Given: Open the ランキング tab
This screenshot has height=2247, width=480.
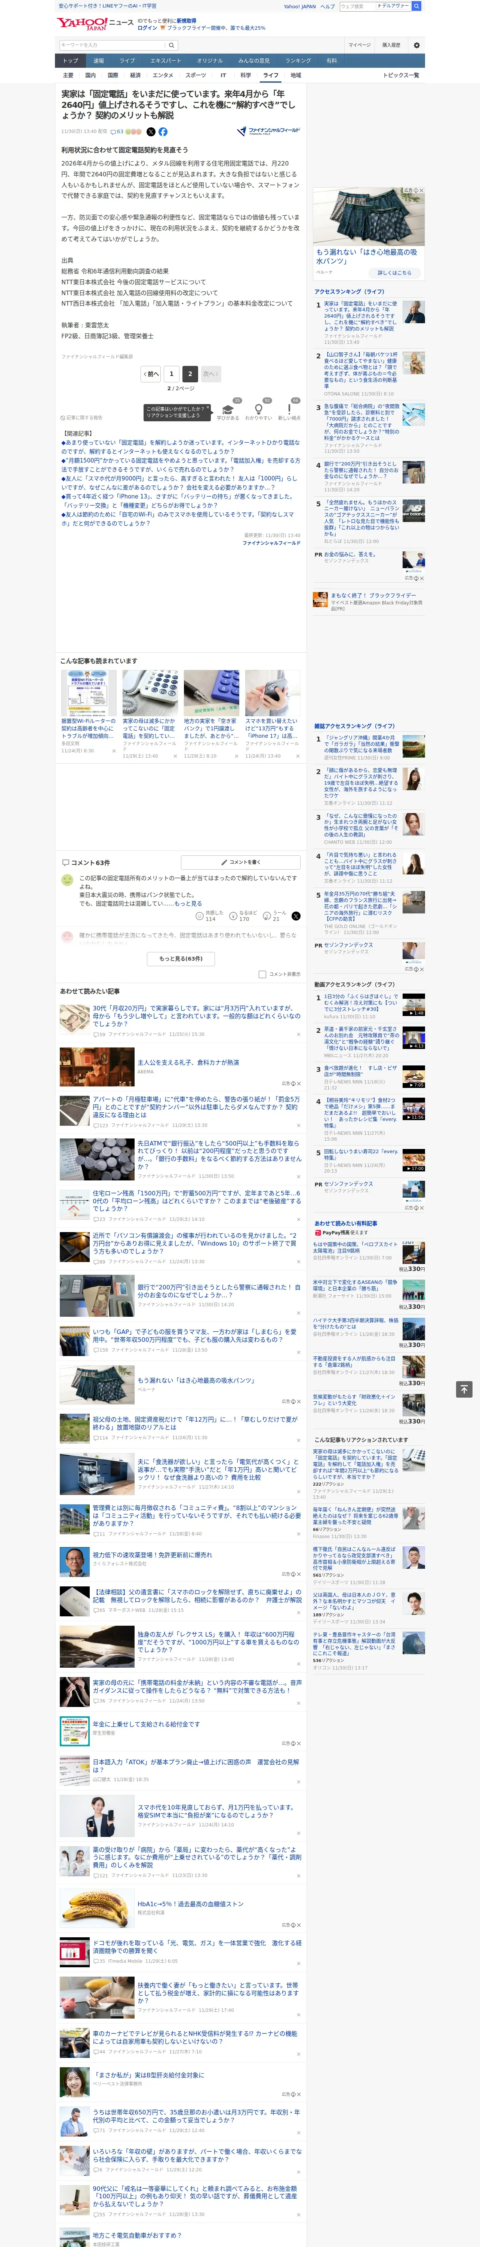Looking at the screenshot, I should [298, 61].
